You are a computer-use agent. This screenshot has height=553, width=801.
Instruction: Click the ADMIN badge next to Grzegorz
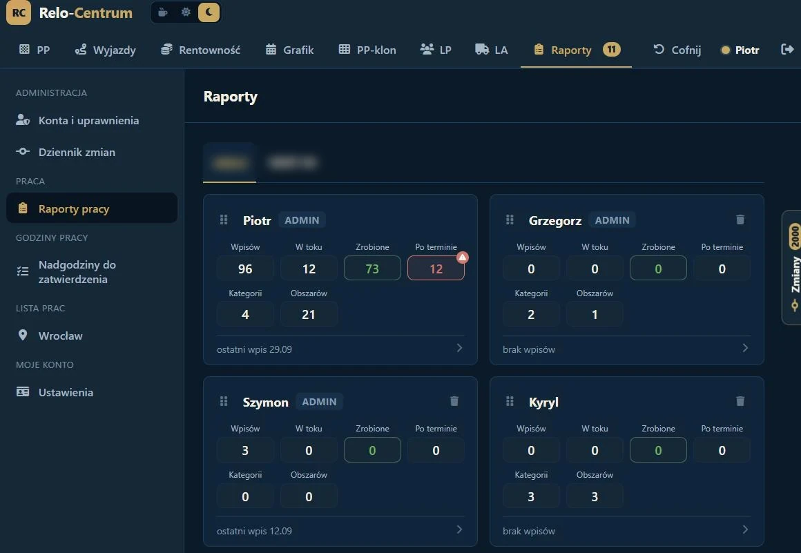pyautogui.click(x=612, y=220)
